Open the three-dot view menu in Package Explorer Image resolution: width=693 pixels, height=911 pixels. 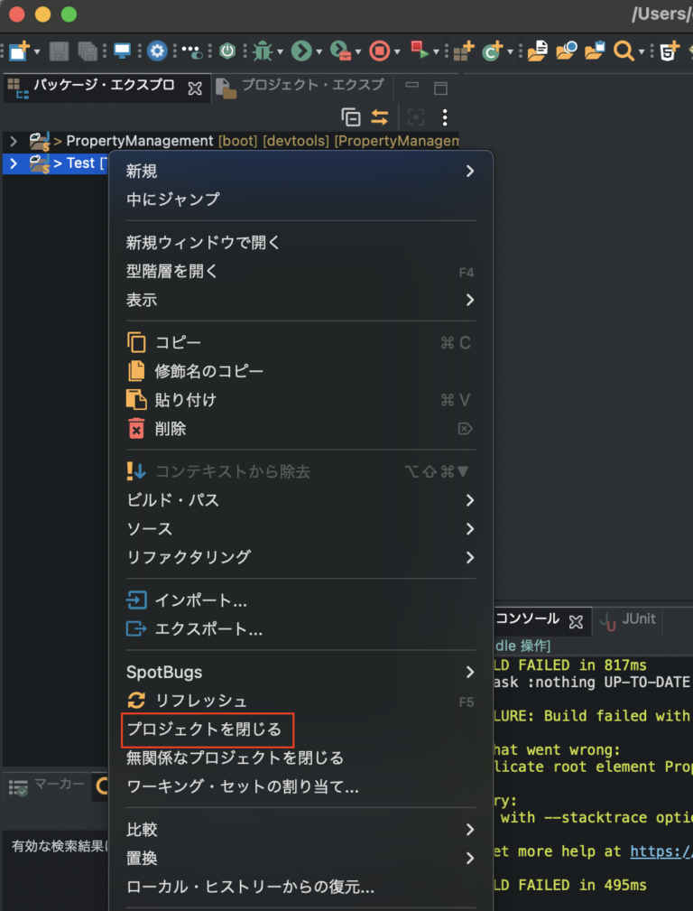(444, 117)
